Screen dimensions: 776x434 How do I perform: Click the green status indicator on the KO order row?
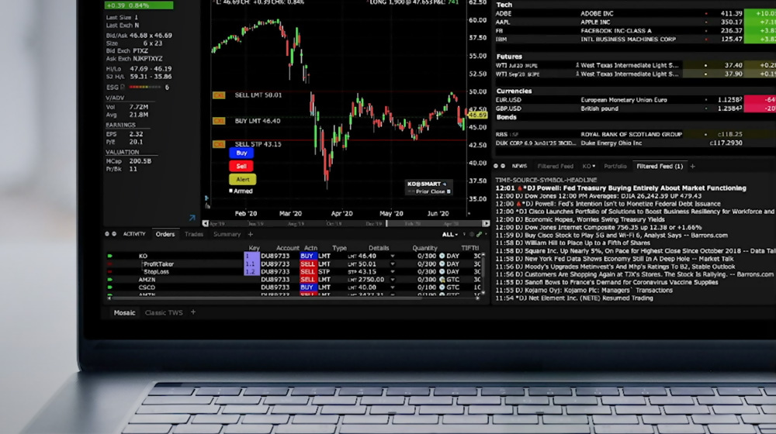(x=109, y=256)
